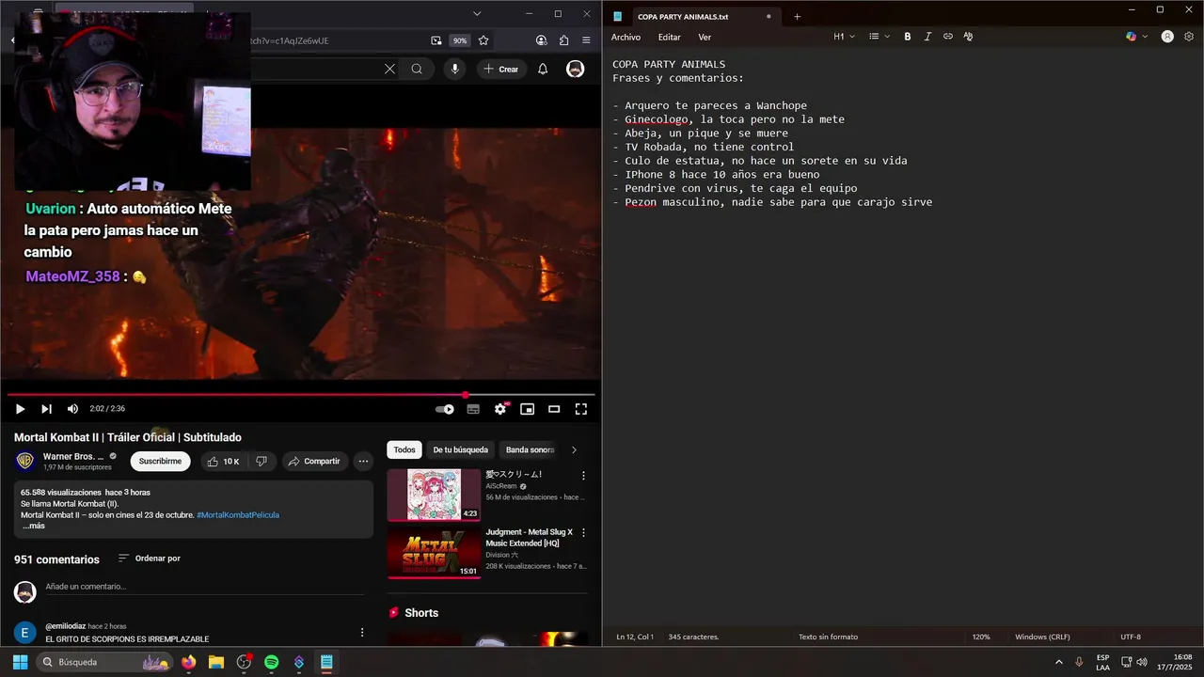Select the Todos filter chip

(x=404, y=449)
